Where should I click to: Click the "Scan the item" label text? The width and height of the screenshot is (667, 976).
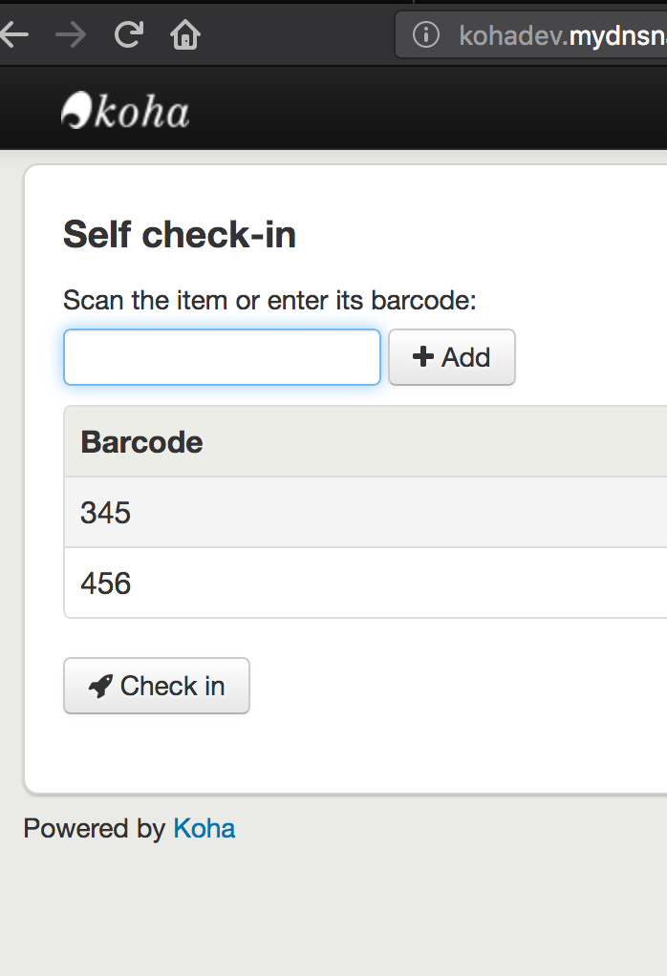269,300
